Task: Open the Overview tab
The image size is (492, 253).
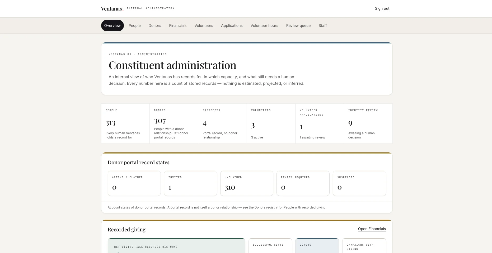Action: [112, 26]
